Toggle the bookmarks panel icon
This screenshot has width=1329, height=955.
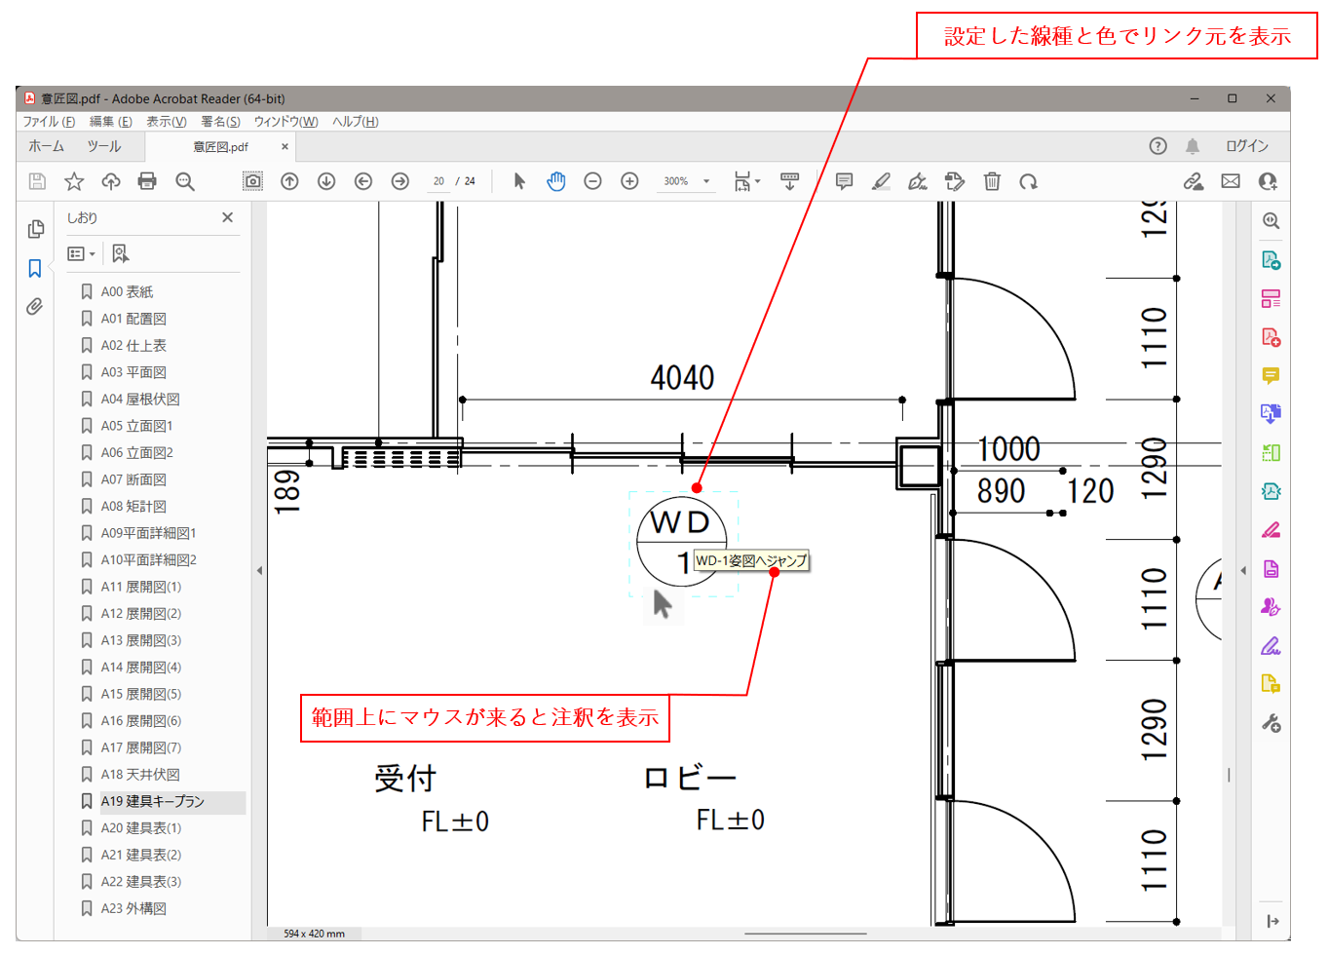35,268
